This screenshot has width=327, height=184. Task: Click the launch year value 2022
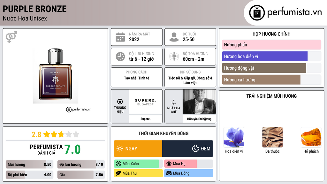pos(134,39)
